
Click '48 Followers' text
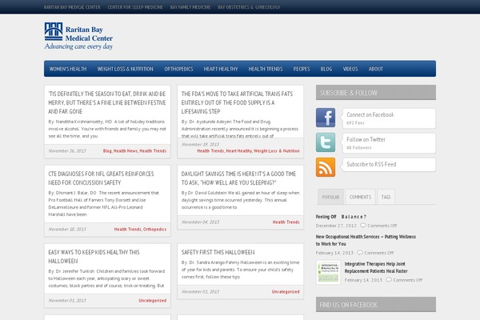click(x=358, y=147)
